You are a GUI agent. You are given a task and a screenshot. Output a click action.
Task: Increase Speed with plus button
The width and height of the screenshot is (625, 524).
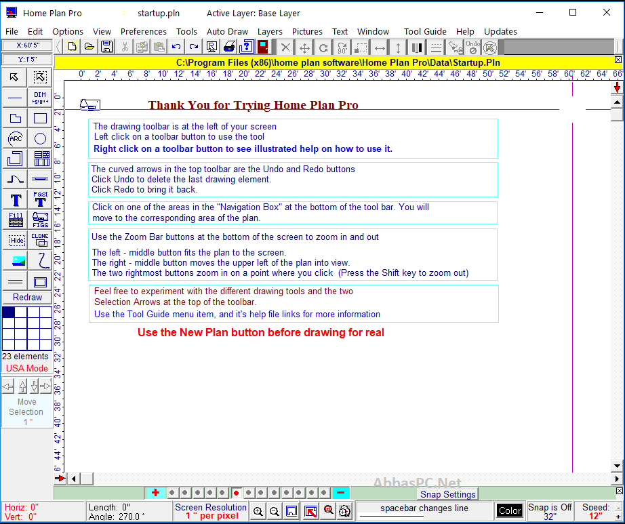tap(618, 517)
